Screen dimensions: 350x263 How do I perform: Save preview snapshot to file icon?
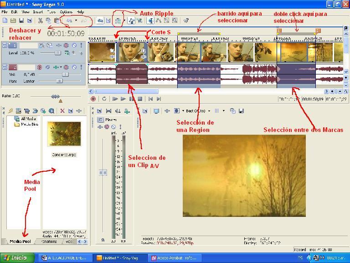(241, 110)
